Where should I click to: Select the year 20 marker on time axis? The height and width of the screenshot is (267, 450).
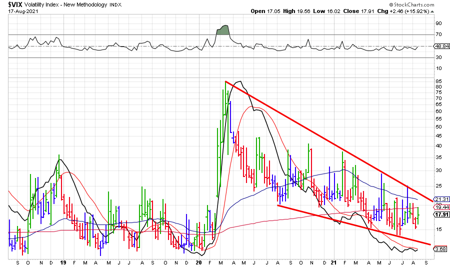[198, 262]
